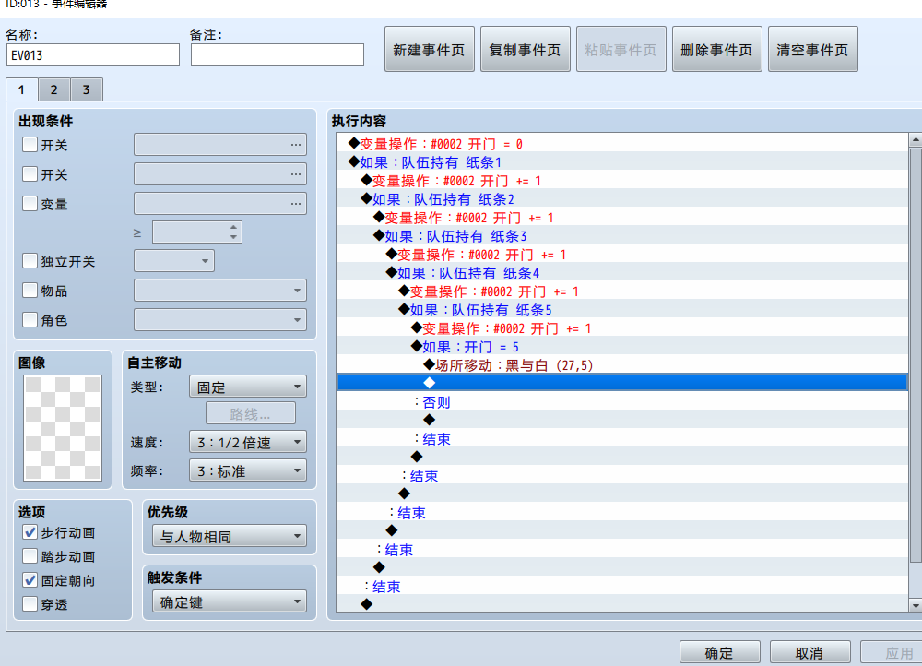922x666 pixels.
Task: Switch to event page tab 2
Action: (x=54, y=90)
